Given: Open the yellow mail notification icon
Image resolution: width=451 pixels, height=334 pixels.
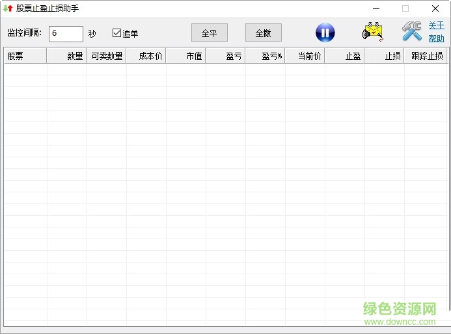Looking at the screenshot, I should (x=372, y=32).
